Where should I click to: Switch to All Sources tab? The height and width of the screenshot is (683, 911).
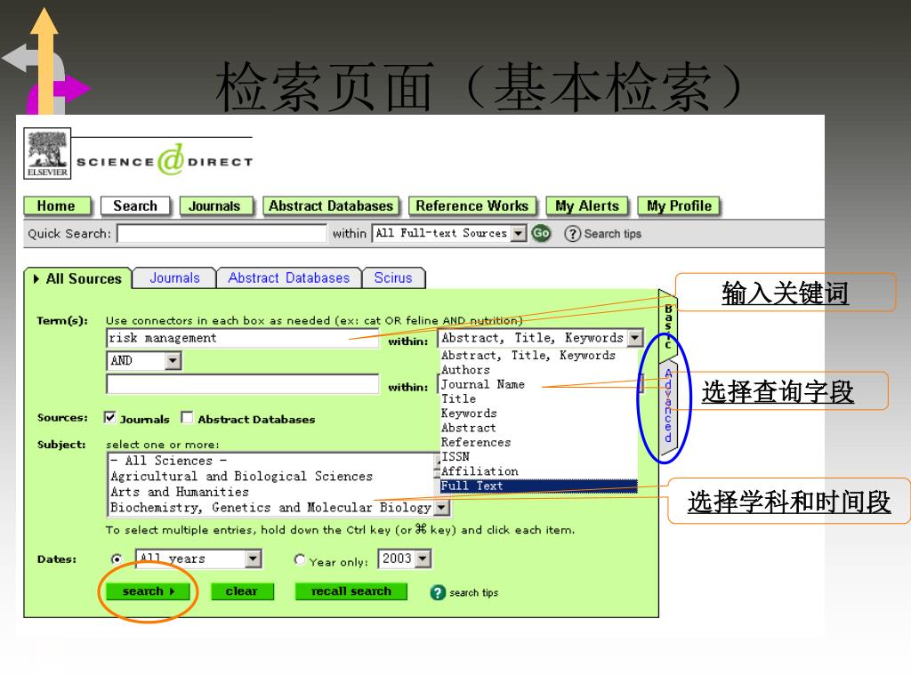[x=78, y=278]
